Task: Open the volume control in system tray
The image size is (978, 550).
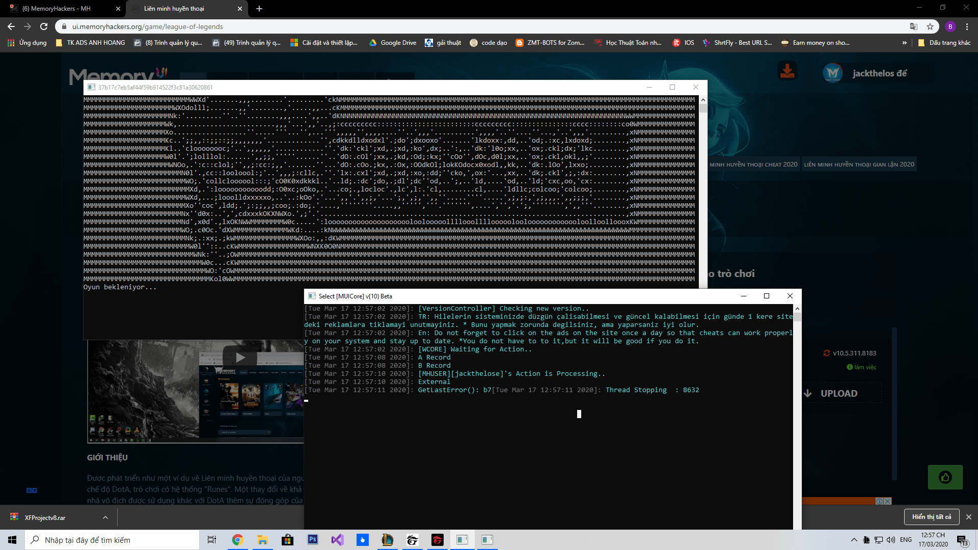Action: click(891, 540)
